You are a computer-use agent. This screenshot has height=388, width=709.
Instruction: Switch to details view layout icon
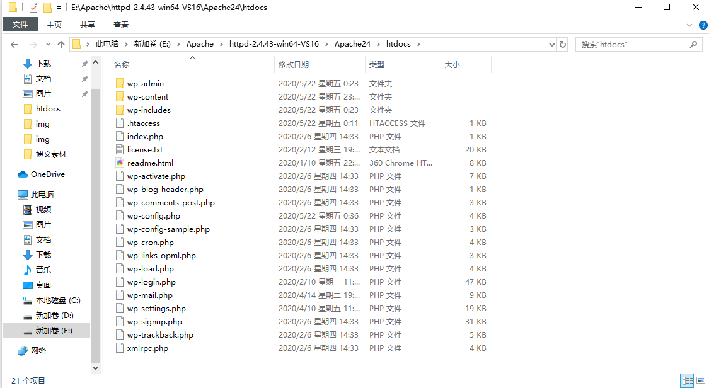click(x=688, y=380)
